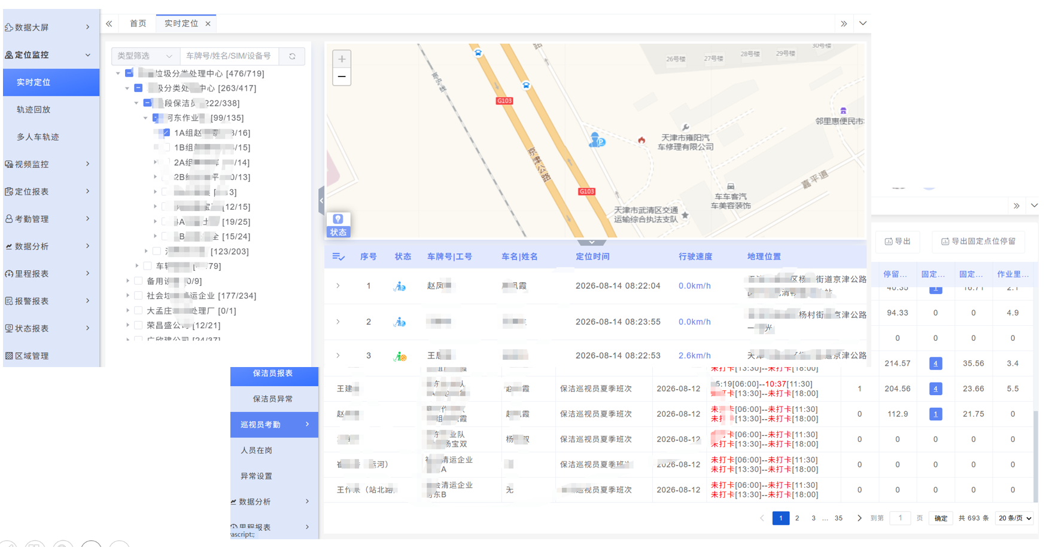
Task: Collapse the map using the down-arrow handle
Action: (591, 242)
